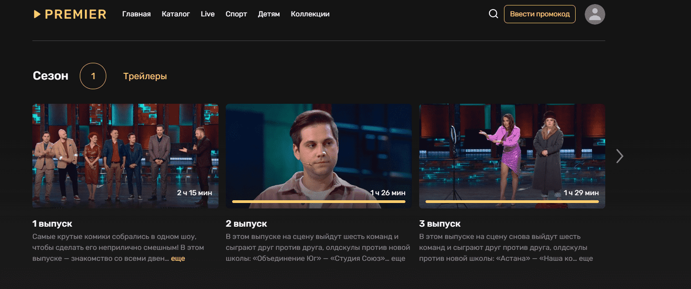Expand 1 выпуск description via еще
This screenshot has height=289, width=691.
[178, 259]
